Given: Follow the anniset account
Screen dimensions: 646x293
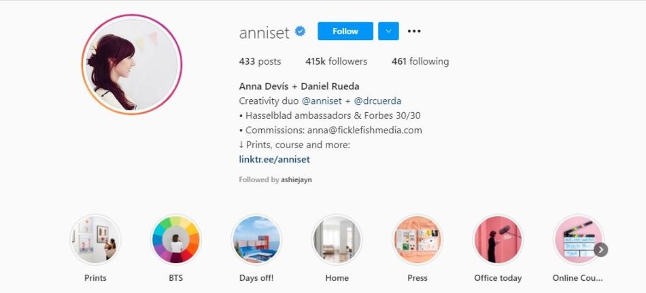Looking at the screenshot, I should click(345, 31).
